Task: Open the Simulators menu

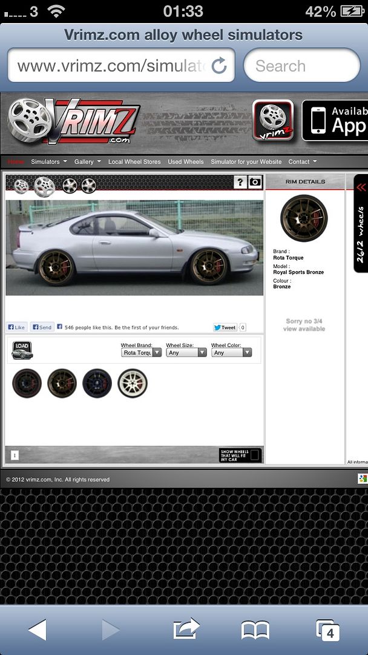Action: pyautogui.click(x=49, y=162)
